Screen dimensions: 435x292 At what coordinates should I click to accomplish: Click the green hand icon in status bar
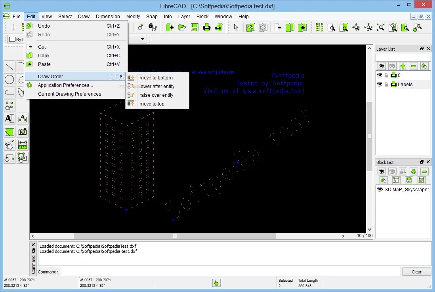216,283
